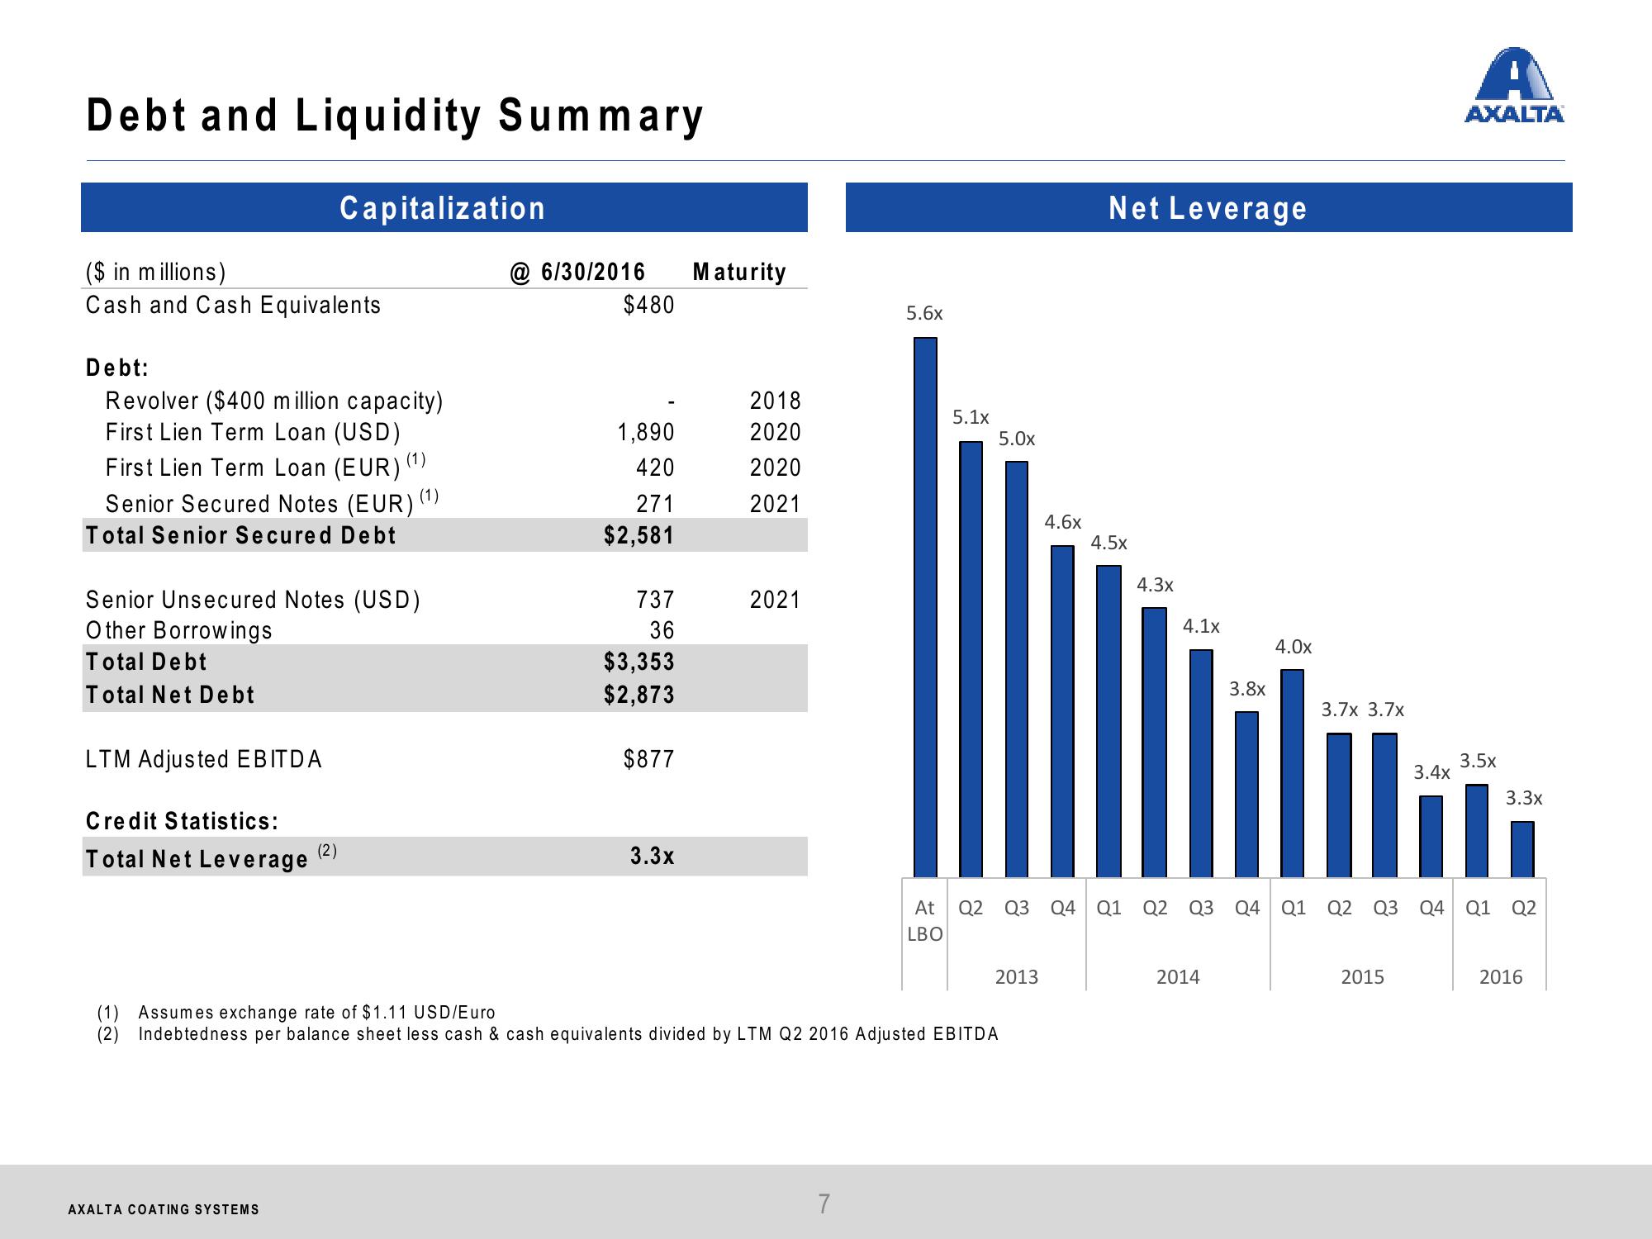Click the bar below the 4.0x label
1652x1239 pixels.
[1293, 773]
